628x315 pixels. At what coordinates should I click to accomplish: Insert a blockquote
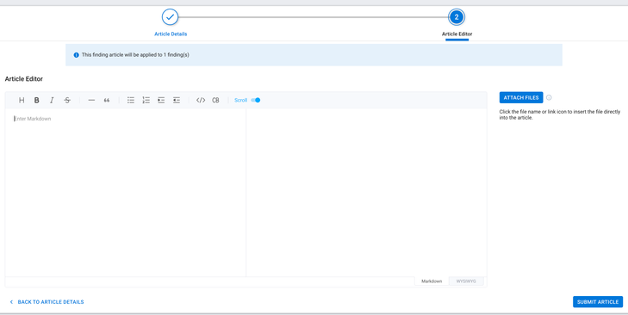pyautogui.click(x=107, y=100)
